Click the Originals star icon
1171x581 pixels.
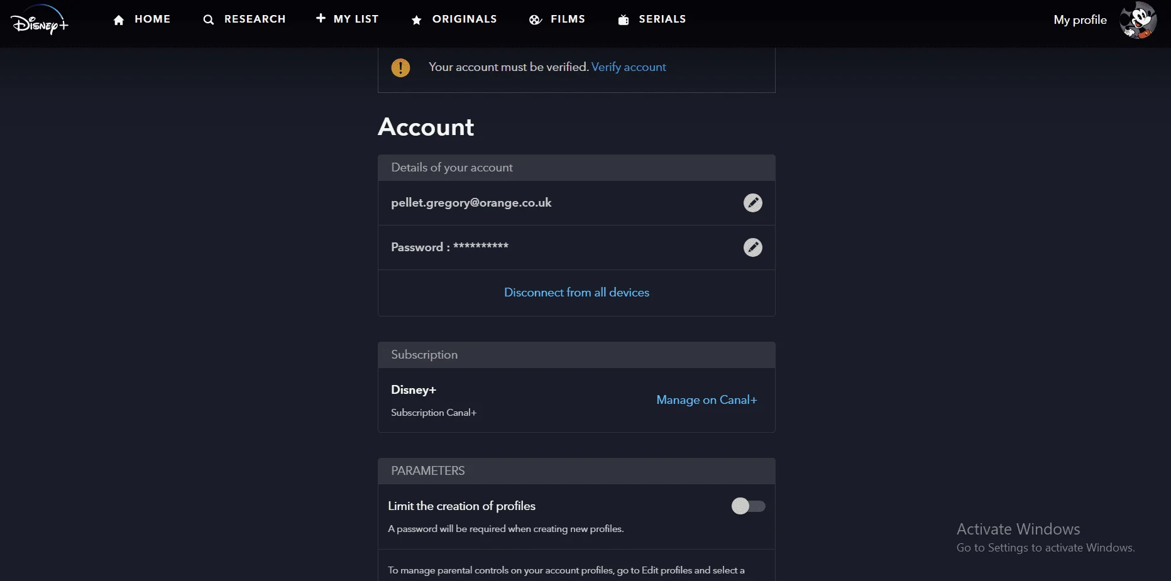pyautogui.click(x=416, y=20)
